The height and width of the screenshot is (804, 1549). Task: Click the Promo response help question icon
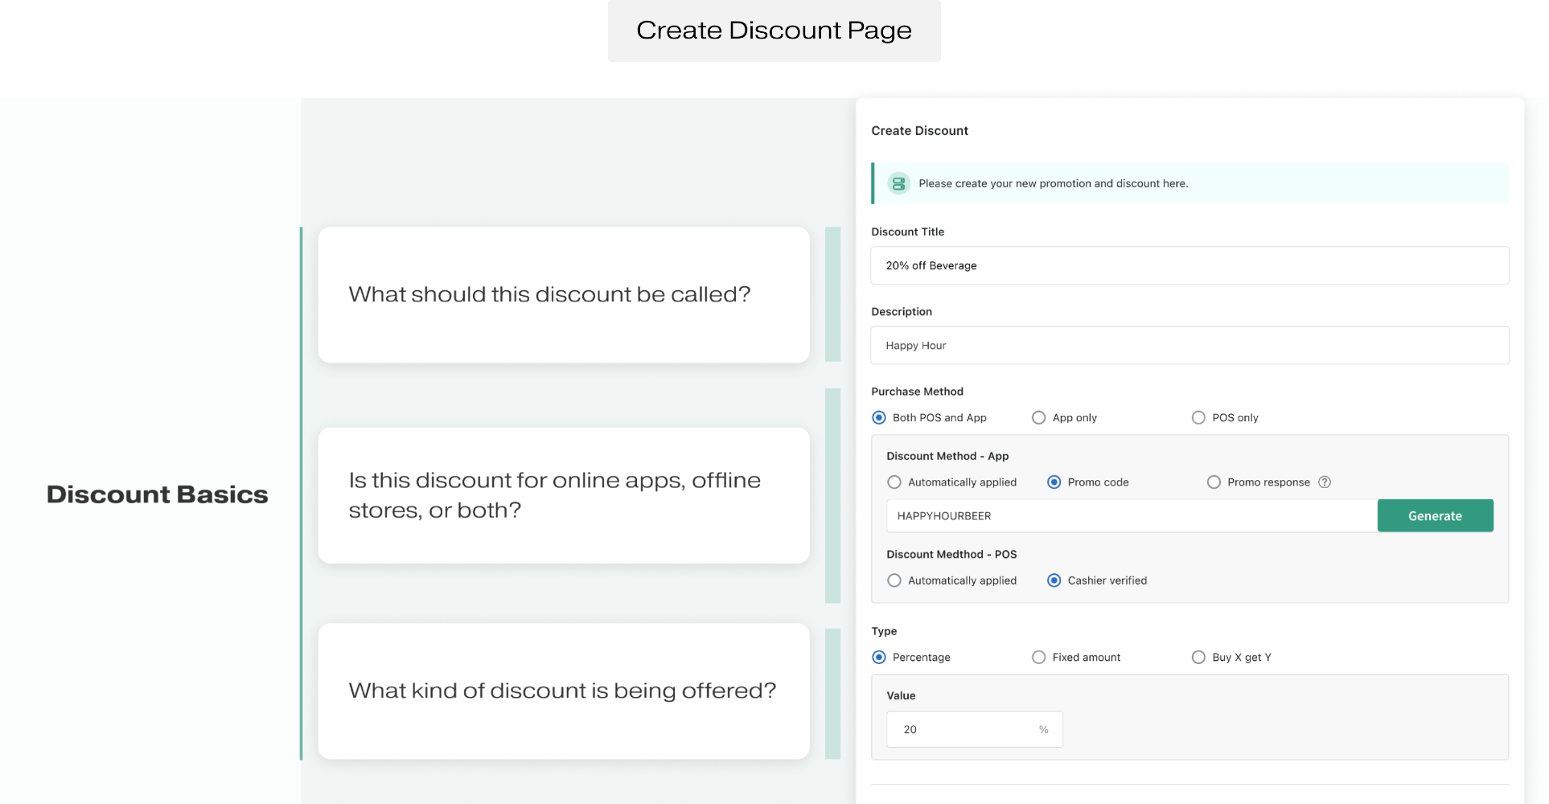[x=1325, y=482]
